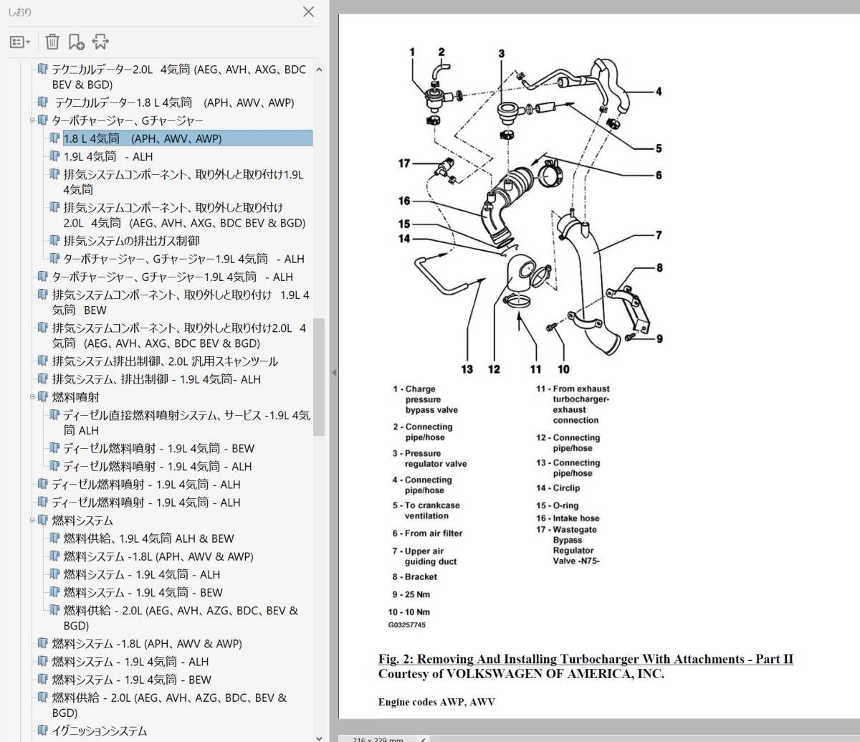Open child bookmark 排気システムコンポーネント 2.0L 4気筒 (AEG…)
The height and width of the screenshot is (742, 860).
[184, 215]
